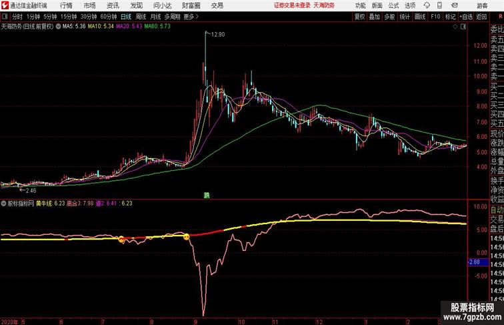This screenshot has height=325, width=504.
Task: Open the 发现 menu
Action: [136, 5]
